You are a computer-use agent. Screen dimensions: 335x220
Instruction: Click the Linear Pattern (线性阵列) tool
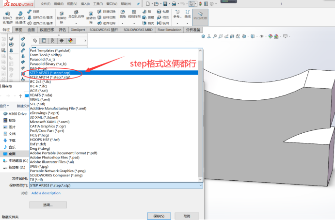[134, 14]
